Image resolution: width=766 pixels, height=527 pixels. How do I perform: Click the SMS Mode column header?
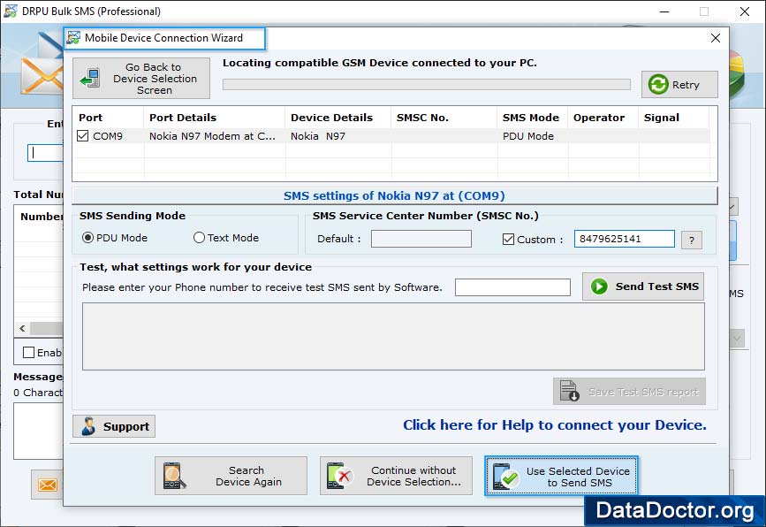coord(530,118)
